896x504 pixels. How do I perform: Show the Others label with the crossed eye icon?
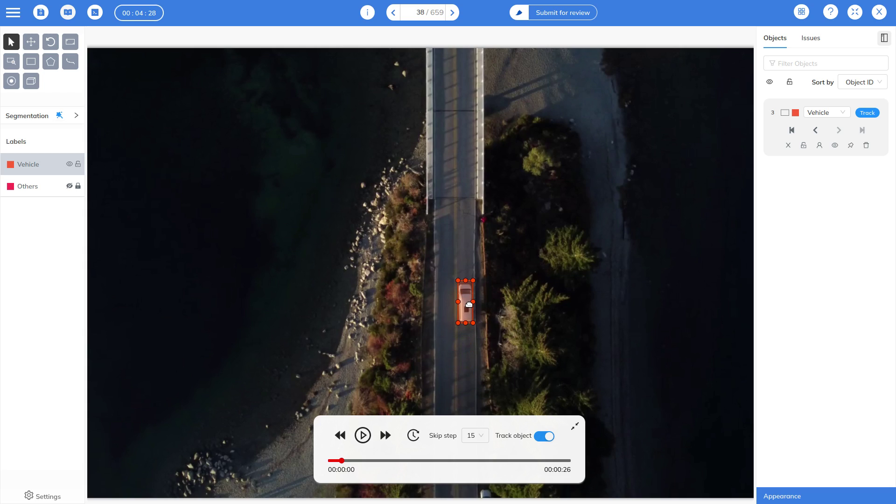tap(69, 186)
